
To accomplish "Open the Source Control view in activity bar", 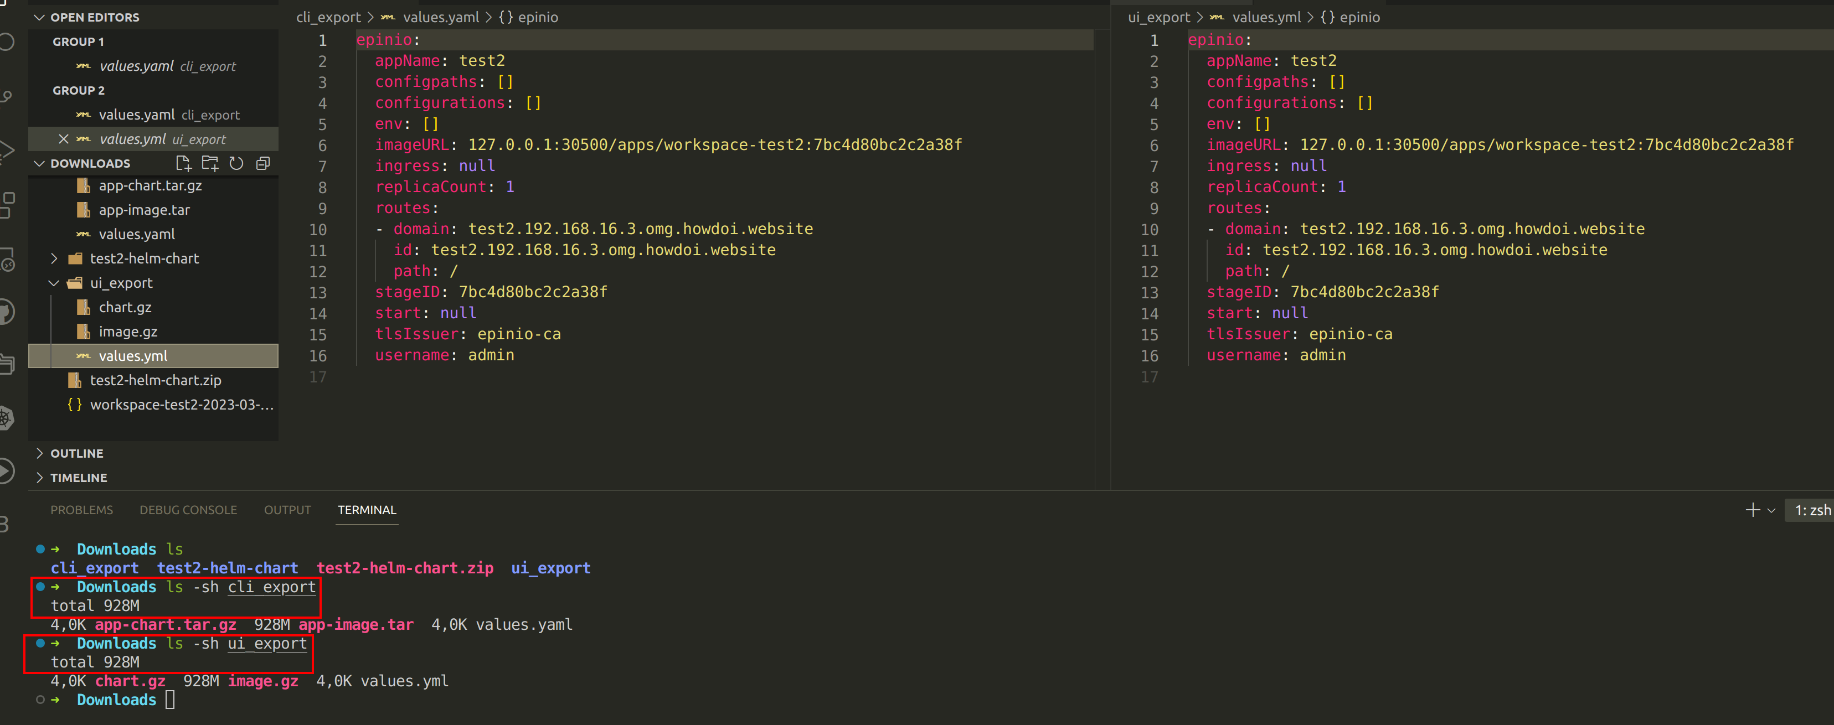I will (6, 96).
